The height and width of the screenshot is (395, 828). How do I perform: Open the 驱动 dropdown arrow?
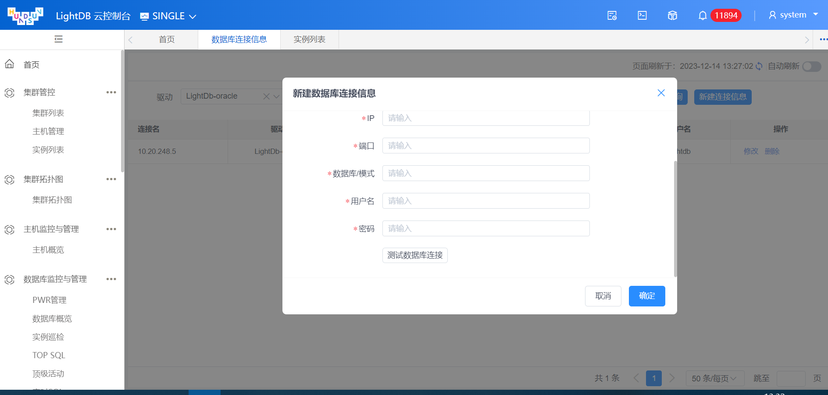coord(276,96)
